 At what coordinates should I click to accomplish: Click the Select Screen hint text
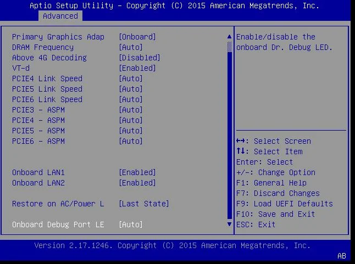[282, 141]
